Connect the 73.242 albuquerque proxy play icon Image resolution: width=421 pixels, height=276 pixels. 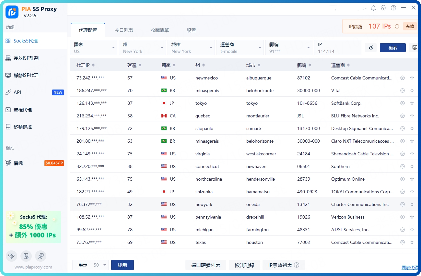pyautogui.click(x=403, y=78)
